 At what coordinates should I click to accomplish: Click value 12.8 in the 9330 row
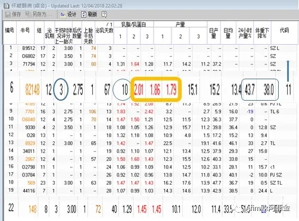click(x=263, y=127)
